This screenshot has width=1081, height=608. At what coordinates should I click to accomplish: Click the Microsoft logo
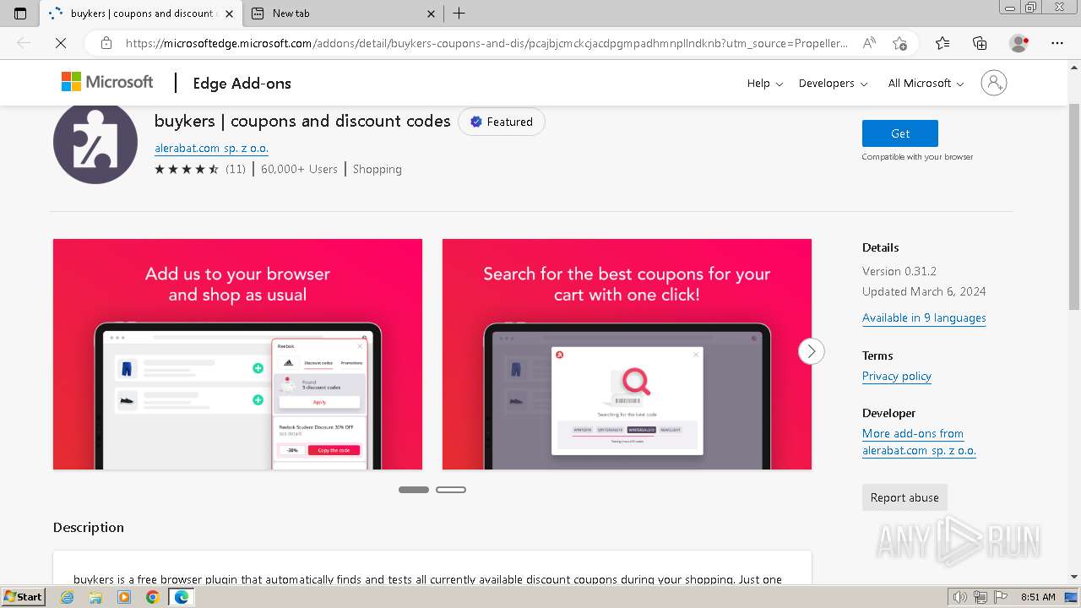click(107, 82)
